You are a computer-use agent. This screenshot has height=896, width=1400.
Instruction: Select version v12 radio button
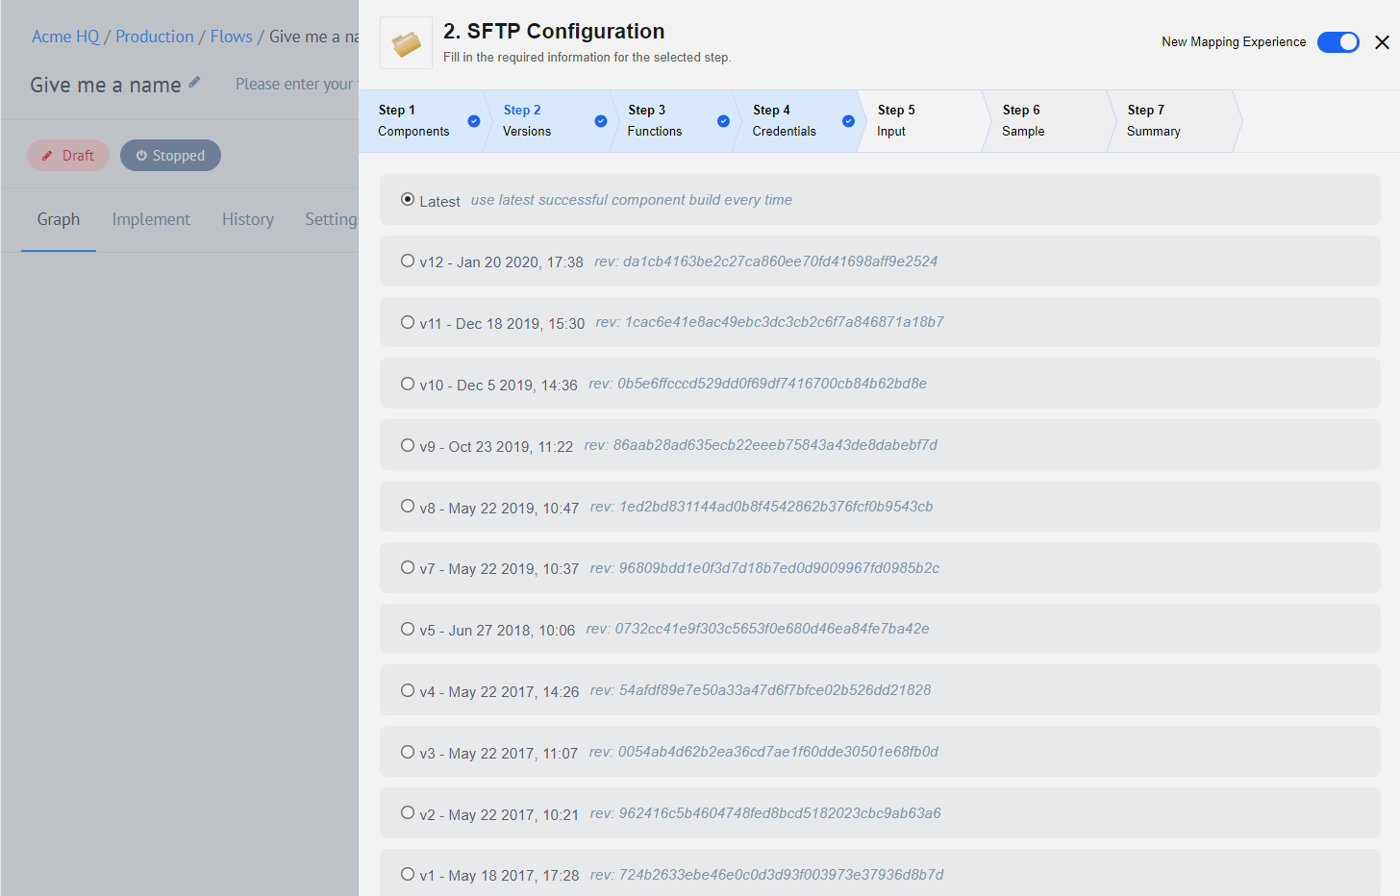(408, 261)
